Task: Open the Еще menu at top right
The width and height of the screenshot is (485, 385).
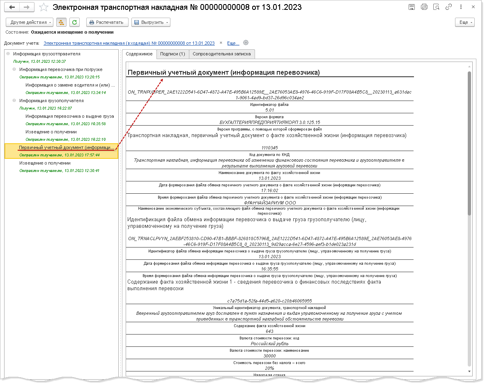Action: [465, 22]
